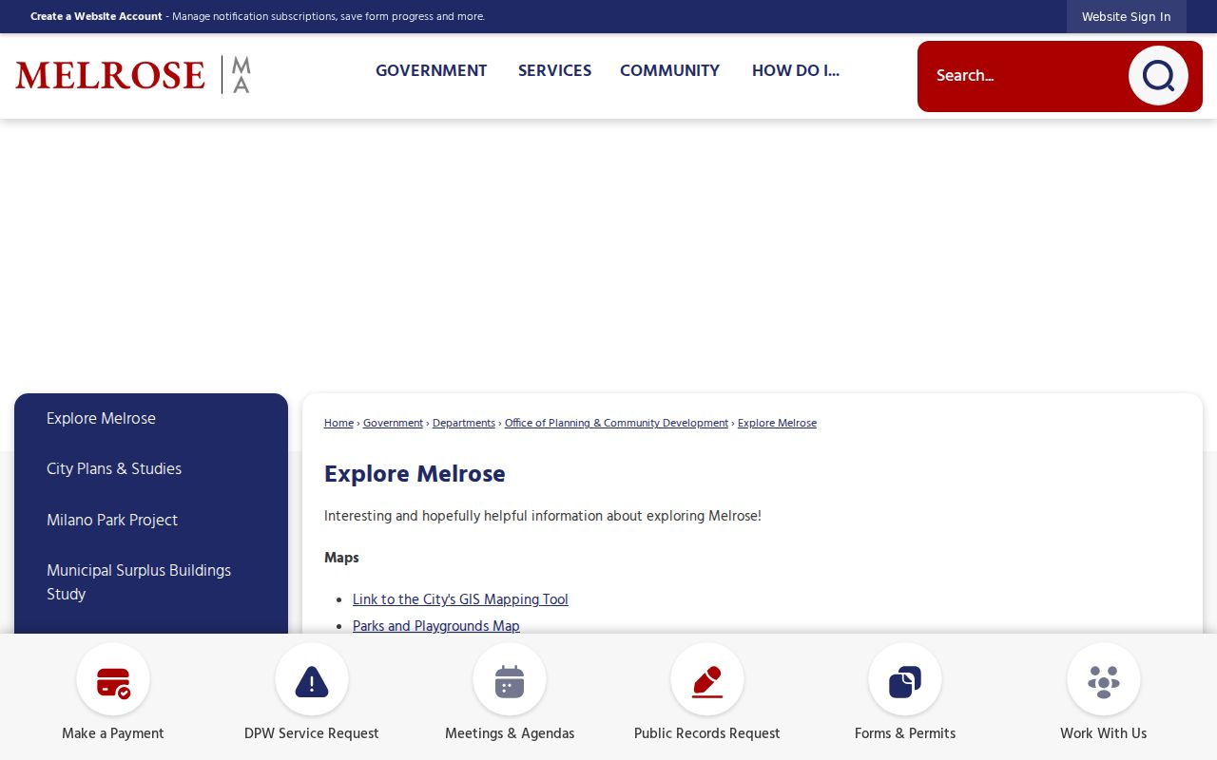Open the Forms & Permits documents icon
This screenshot has width=1217, height=760.
tap(905, 680)
